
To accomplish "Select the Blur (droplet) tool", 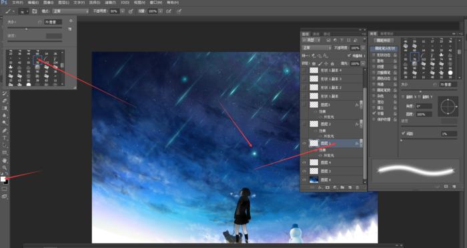I will tap(5, 115).
